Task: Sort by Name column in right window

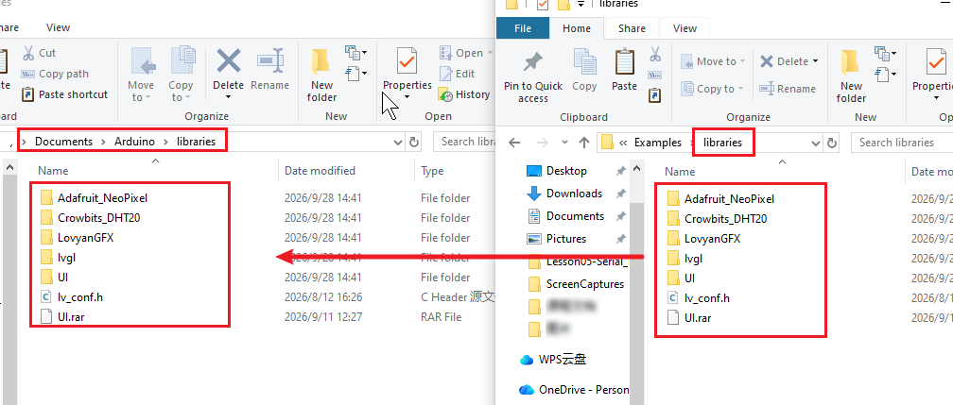Action: (x=680, y=172)
